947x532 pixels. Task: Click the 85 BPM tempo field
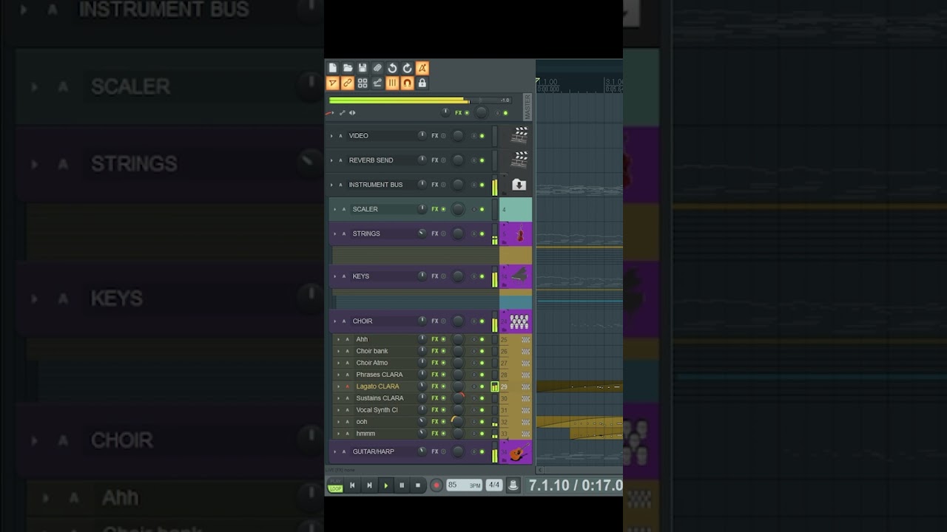pos(464,485)
